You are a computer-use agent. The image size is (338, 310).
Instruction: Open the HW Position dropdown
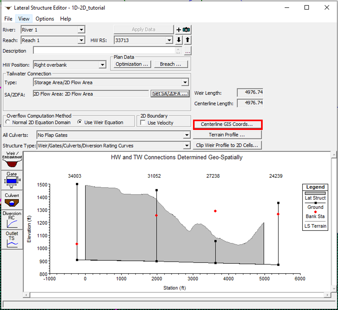102,65
